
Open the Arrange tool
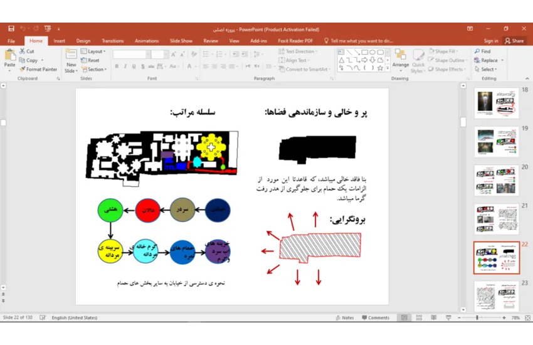click(400, 60)
